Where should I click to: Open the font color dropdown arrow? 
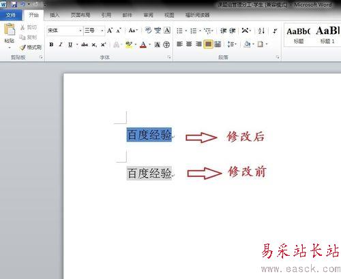pos(150,44)
